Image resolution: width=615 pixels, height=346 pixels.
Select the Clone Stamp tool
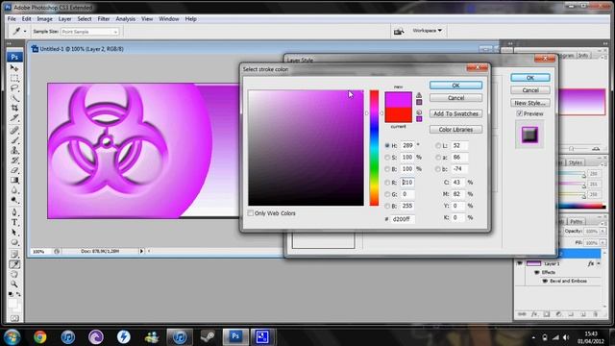point(14,150)
